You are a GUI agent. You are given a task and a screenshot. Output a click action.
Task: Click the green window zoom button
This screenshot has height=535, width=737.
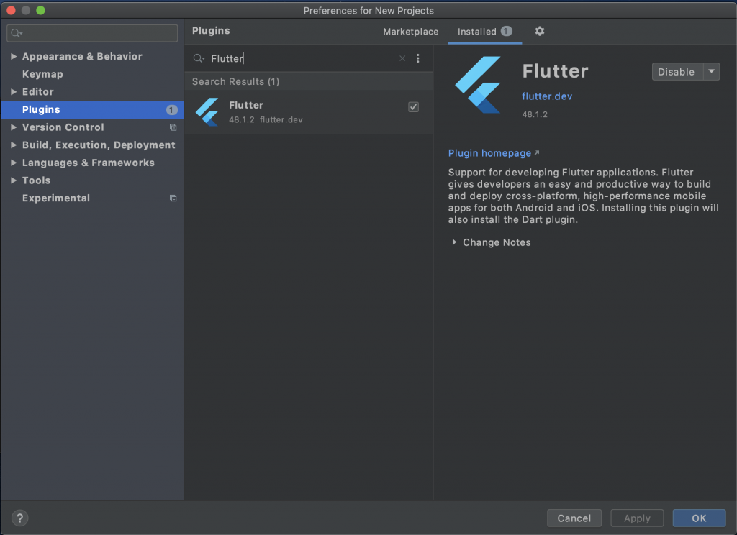[x=40, y=10]
